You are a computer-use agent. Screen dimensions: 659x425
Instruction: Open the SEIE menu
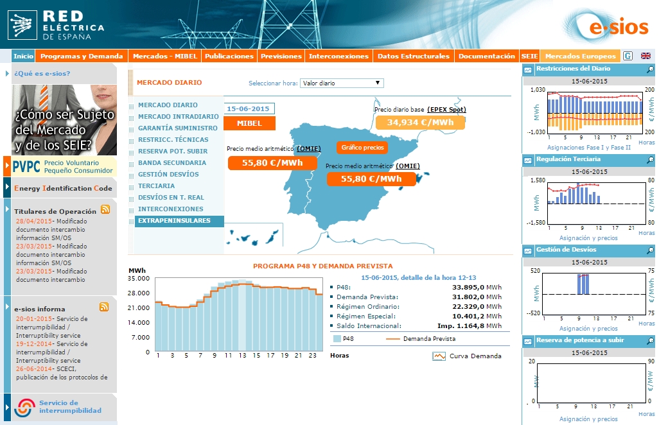coord(529,56)
